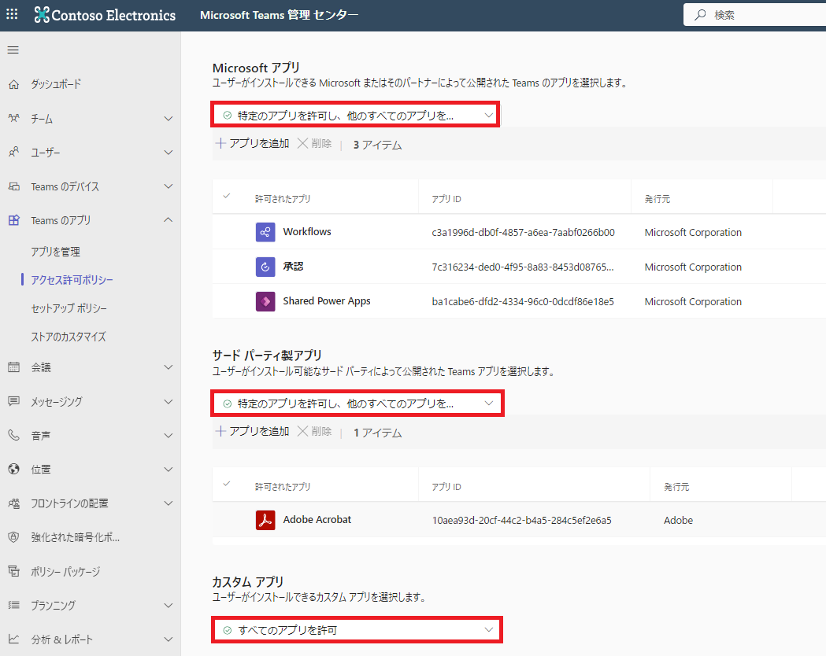This screenshot has height=656, width=826.
Task: Click the チーム sidebar icon
Action: (13, 118)
